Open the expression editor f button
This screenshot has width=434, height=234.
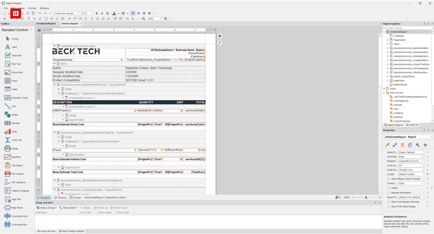tap(220, 43)
